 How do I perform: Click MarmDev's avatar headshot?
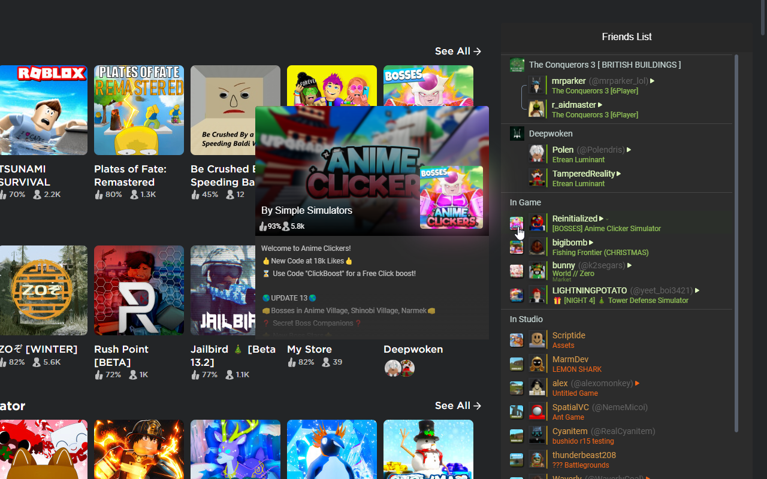(537, 363)
